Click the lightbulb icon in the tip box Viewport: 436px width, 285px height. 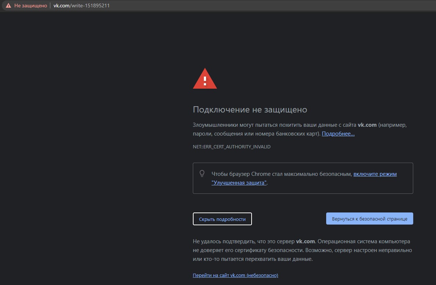coord(202,174)
